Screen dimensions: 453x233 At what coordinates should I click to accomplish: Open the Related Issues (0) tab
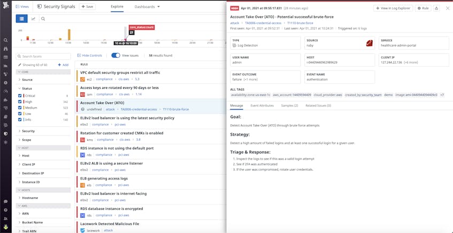318,106
